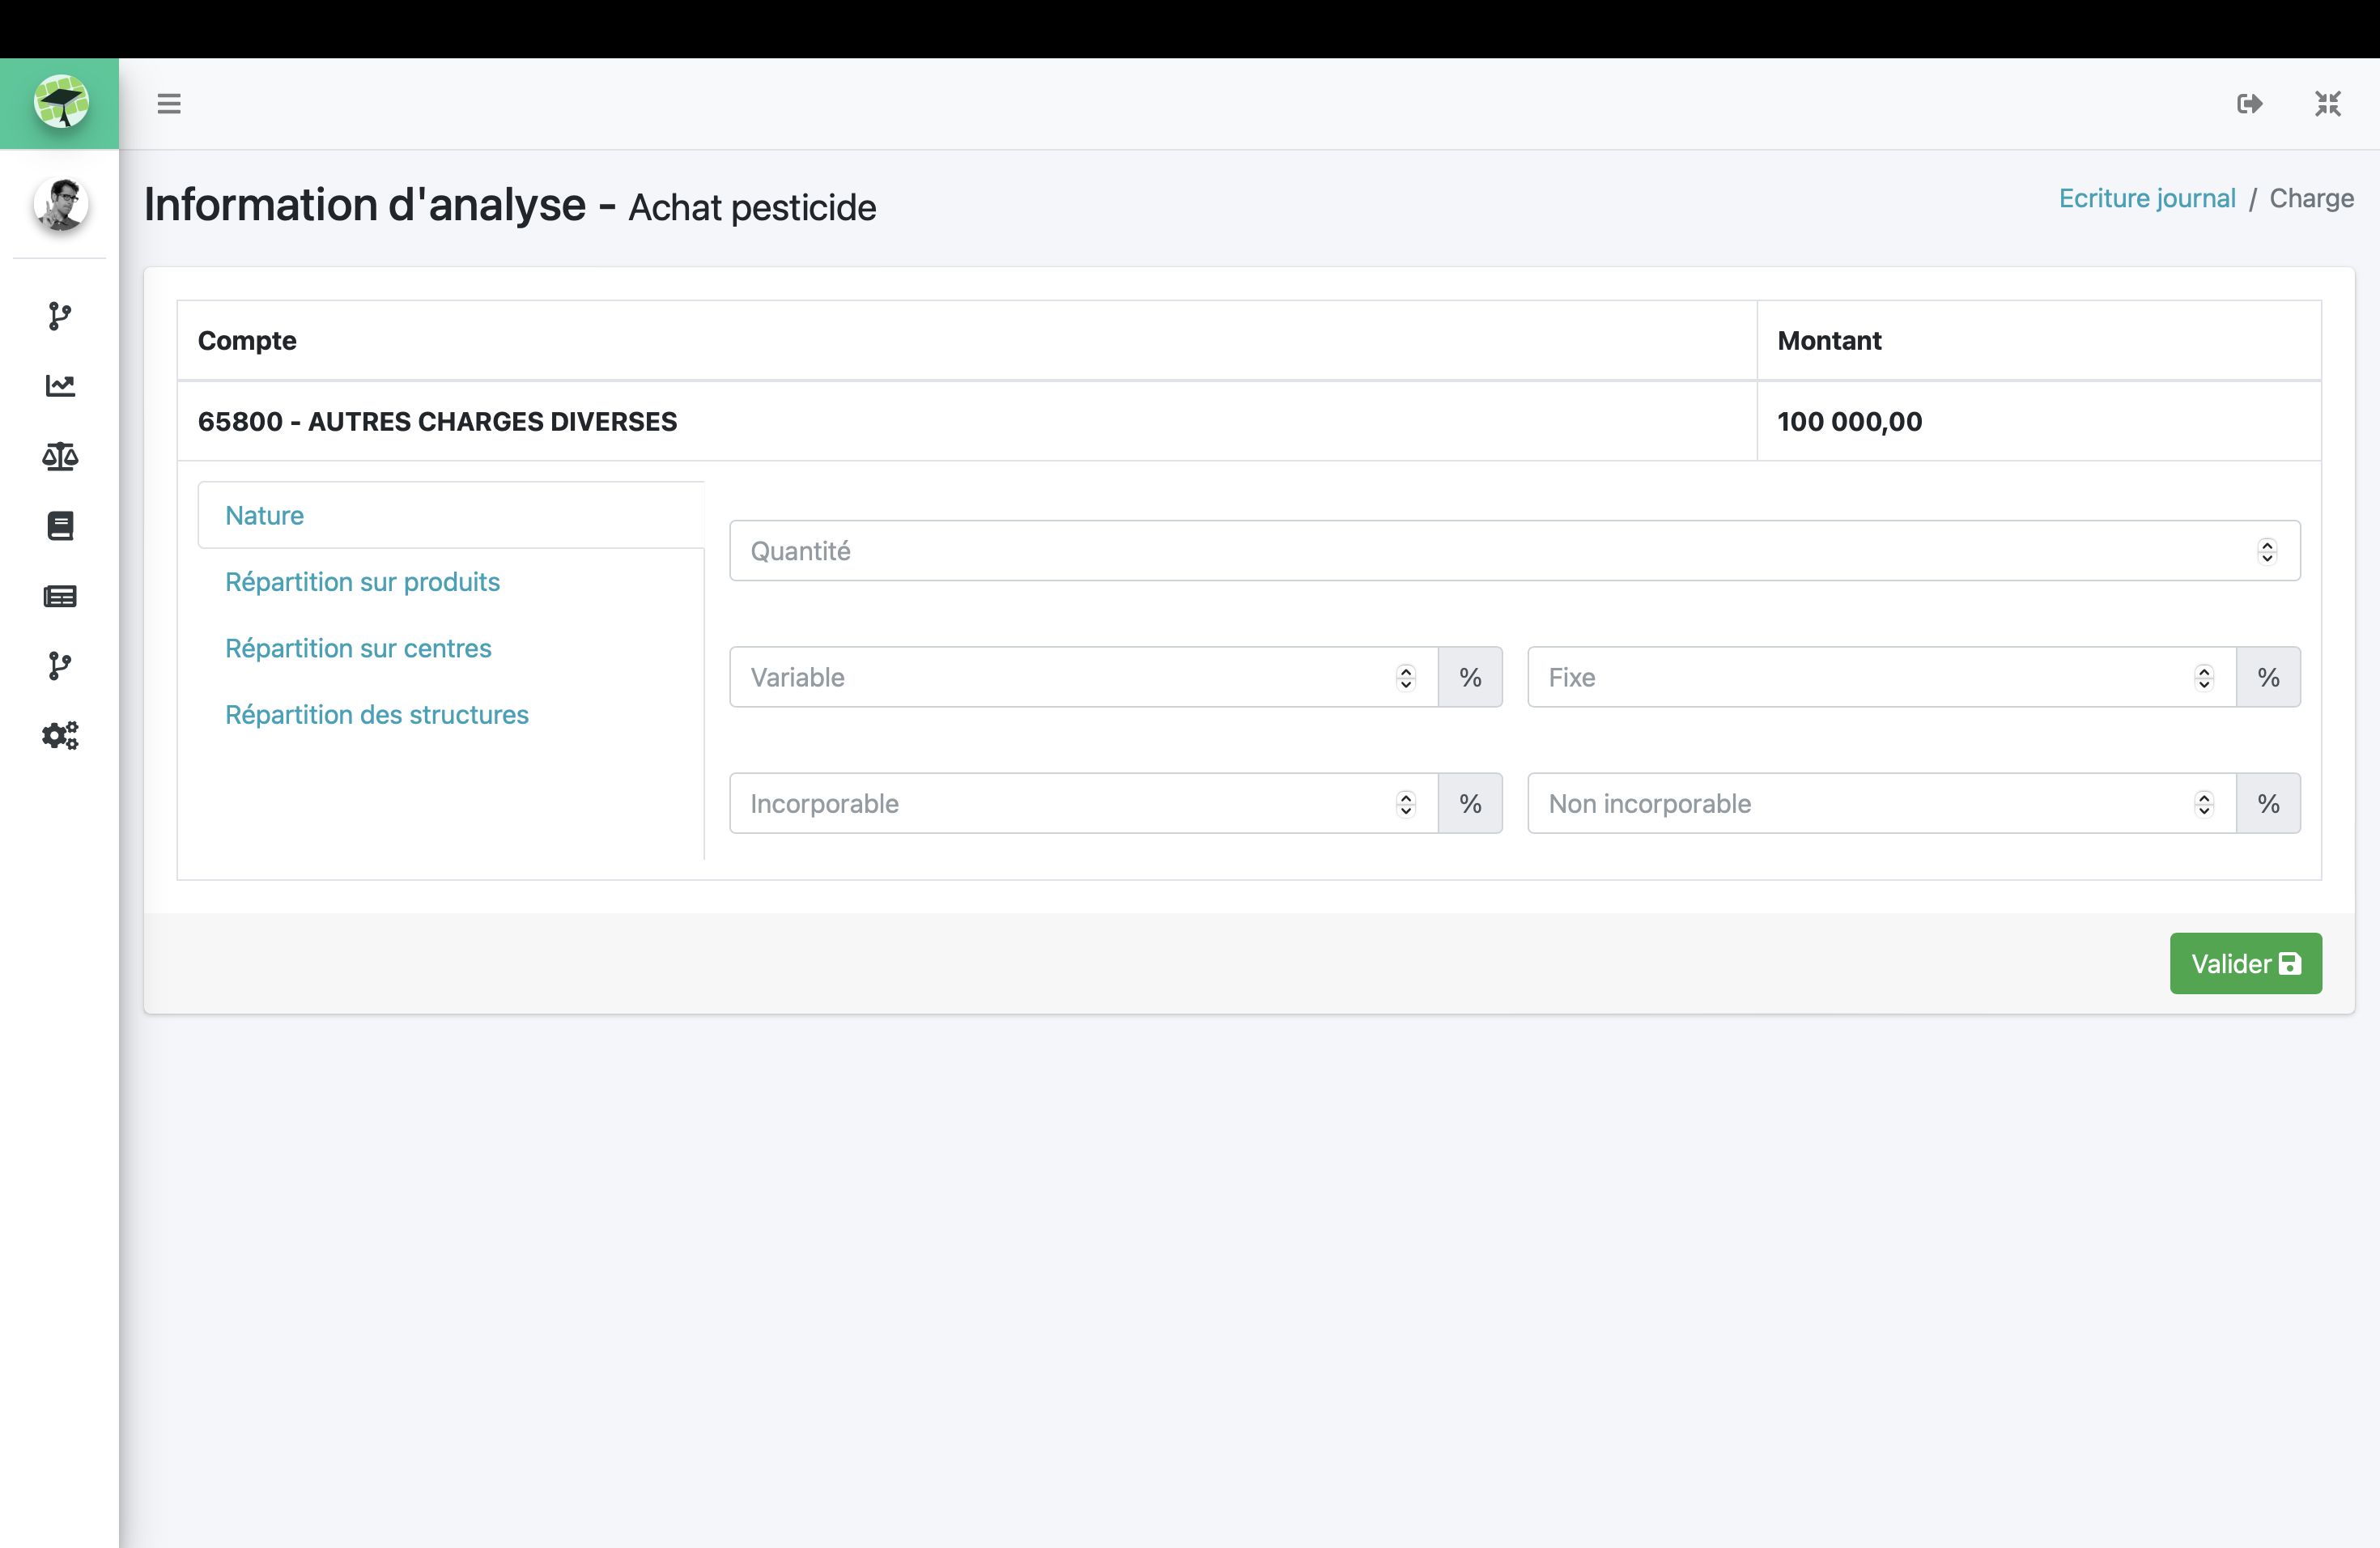Click the green Valider button

click(x=2245, y=963)
